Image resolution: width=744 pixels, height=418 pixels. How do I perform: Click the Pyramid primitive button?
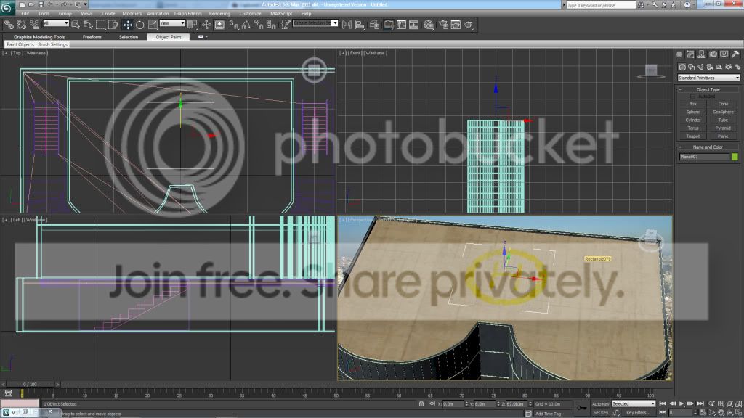pos(723,128)
